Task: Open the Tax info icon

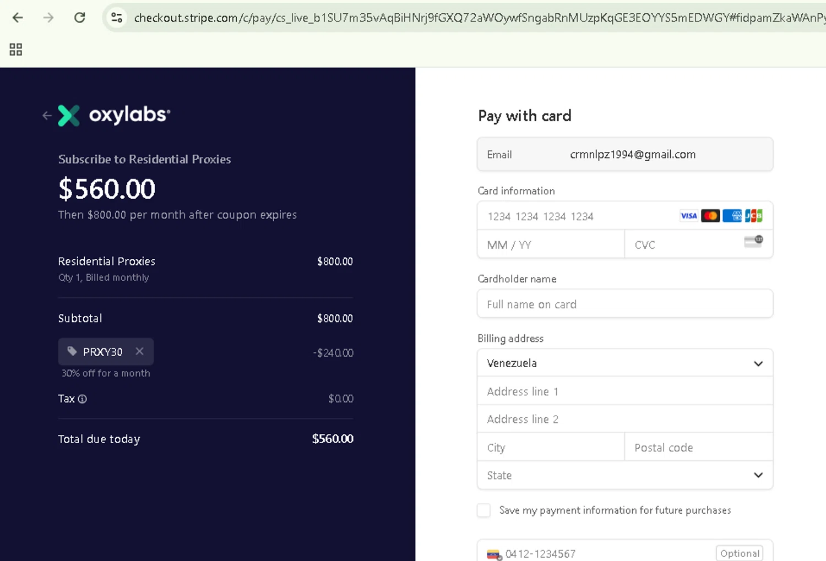Action: 82,399
